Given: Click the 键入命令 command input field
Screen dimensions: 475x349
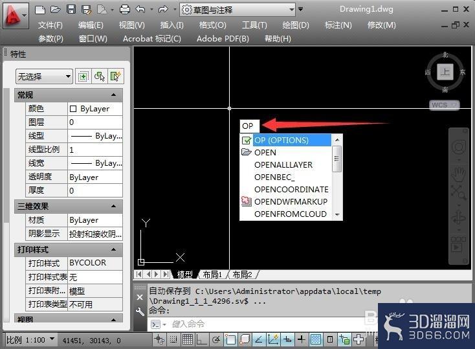Looking at the screenshot, I should pos(262,324).
